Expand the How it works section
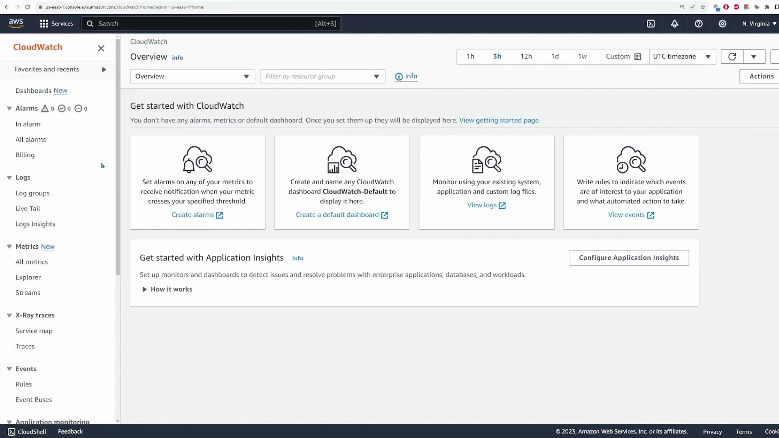779x438 pixels. [167, 289]
